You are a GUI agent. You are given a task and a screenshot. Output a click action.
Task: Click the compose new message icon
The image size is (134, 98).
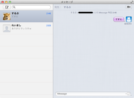[x=7, y=7]
